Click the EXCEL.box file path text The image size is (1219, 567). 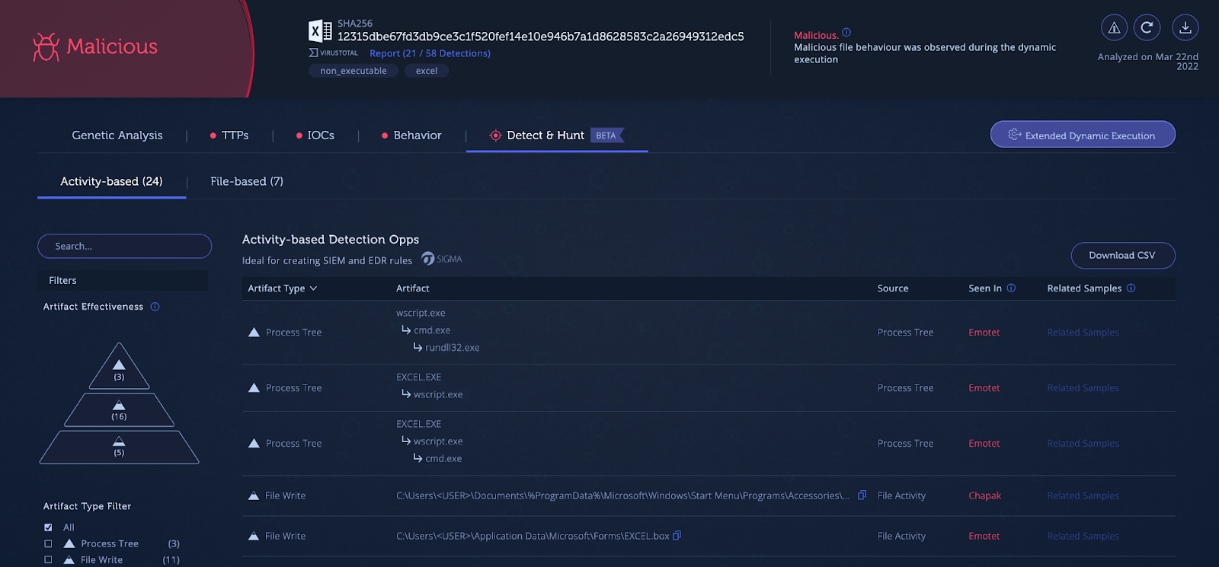tap(533, 536)
